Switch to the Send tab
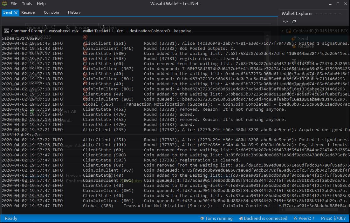 pos(8,12)
